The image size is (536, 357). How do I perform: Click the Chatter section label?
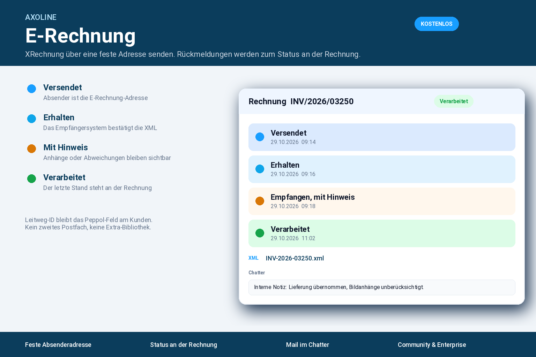(256, 273)
